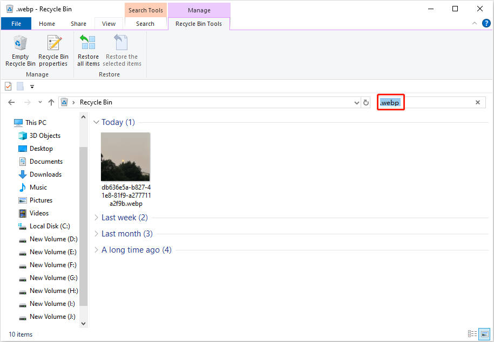Select This PC in the navigation pane
Viewport: 494px width, 342px height.
[x=30, y=123]
